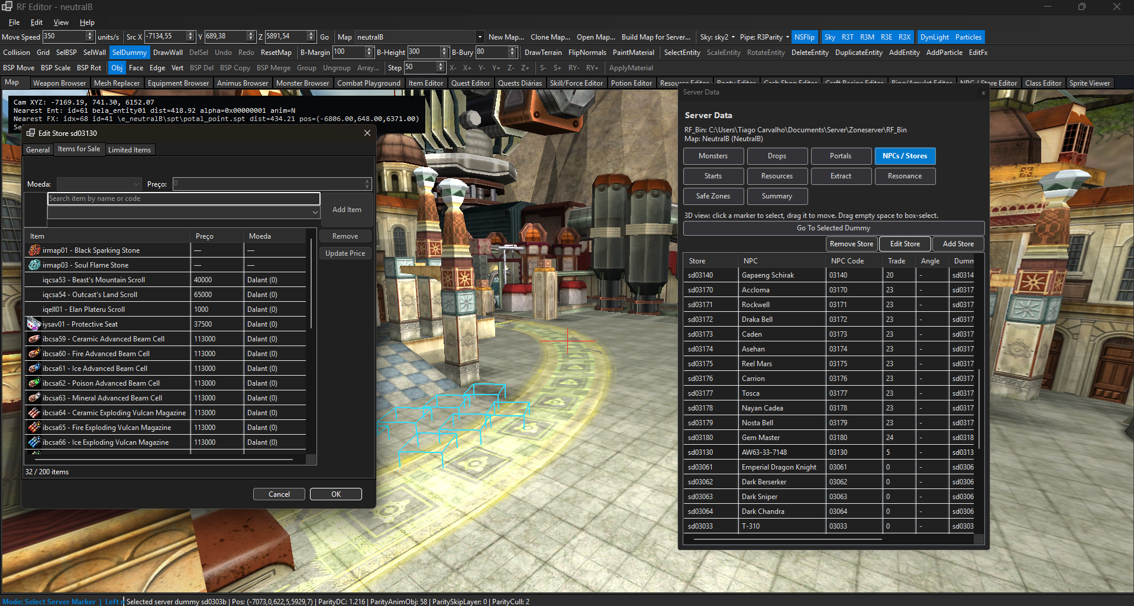Click the Ceramic Advanced Beam Cell icon

pyautogui.click(x=34, y=338)
